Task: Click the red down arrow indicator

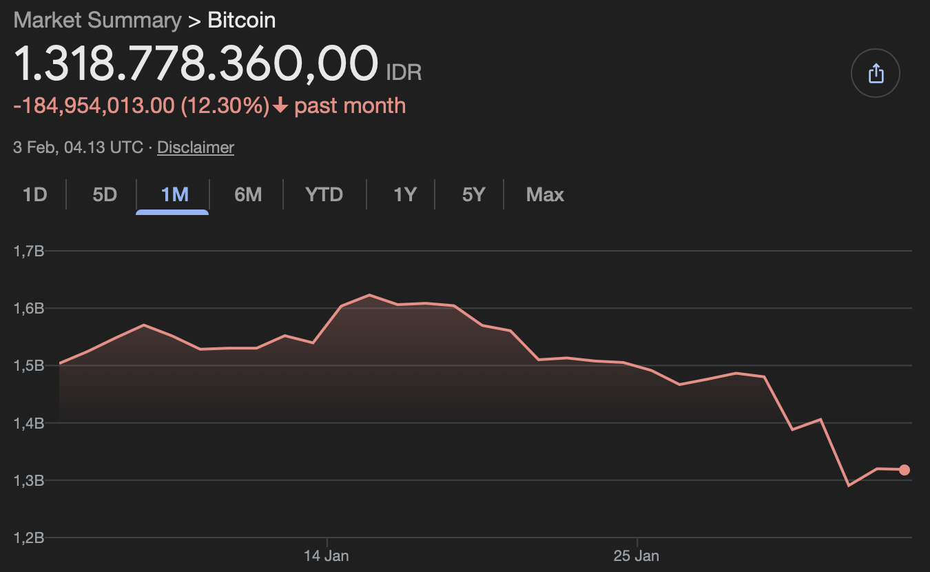Action: pos(280,106)
